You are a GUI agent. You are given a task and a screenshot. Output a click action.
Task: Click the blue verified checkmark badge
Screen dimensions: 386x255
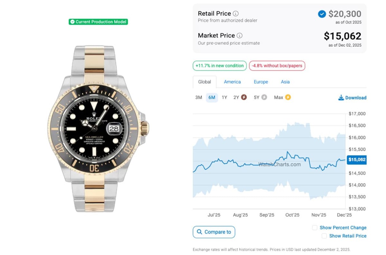(x=322, y=14)
